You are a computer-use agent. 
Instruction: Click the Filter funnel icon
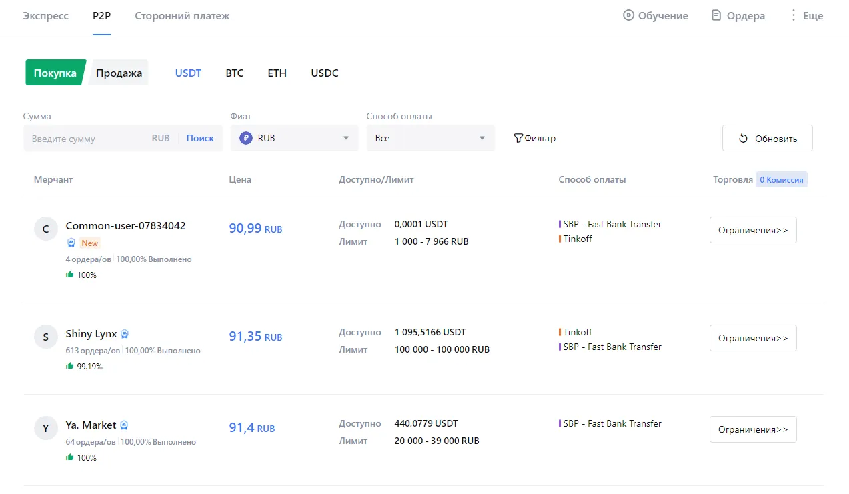pos(518,139)
